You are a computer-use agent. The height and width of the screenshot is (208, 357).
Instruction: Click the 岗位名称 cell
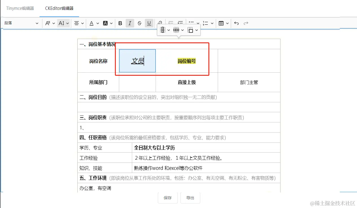[98, 61]
